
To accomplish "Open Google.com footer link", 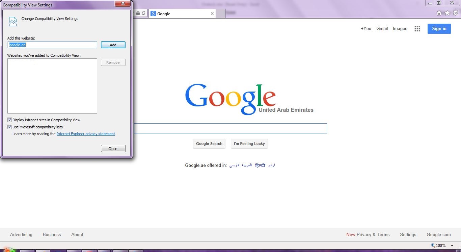I will [x=439, y=234].
